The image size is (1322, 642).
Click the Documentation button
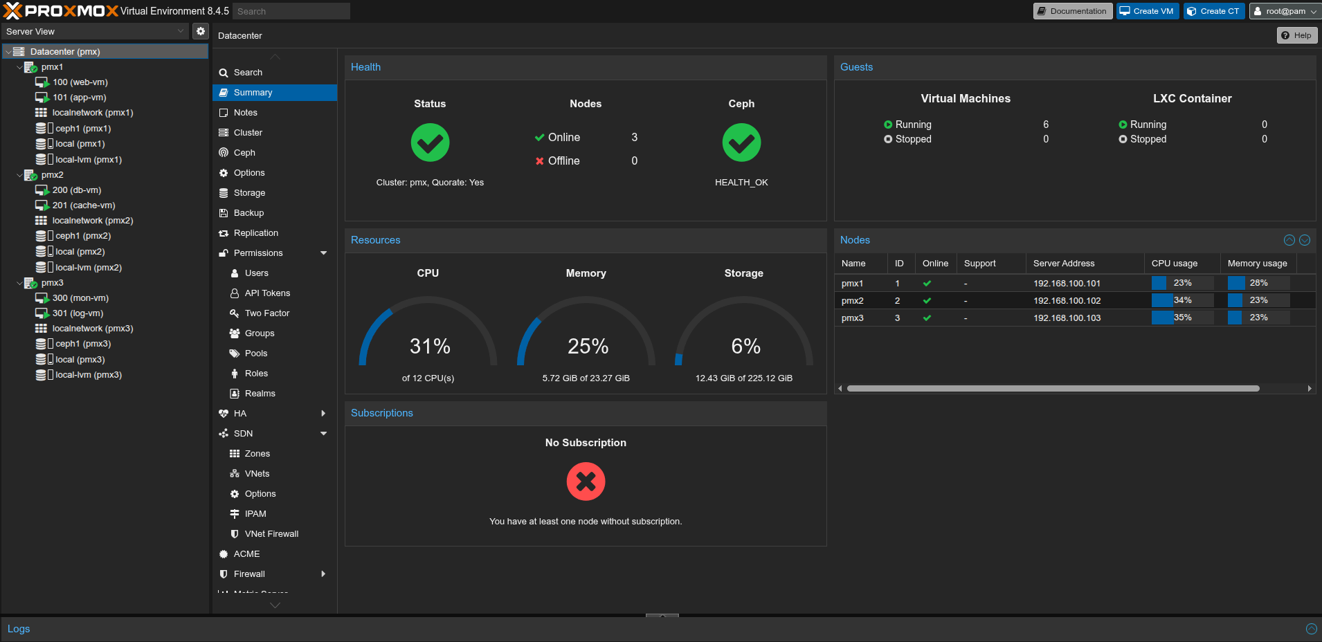click(1072, 11)
